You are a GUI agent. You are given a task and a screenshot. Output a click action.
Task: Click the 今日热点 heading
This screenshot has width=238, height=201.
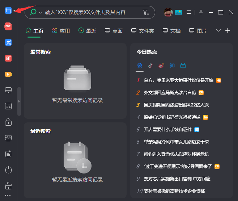pos(146,52)
